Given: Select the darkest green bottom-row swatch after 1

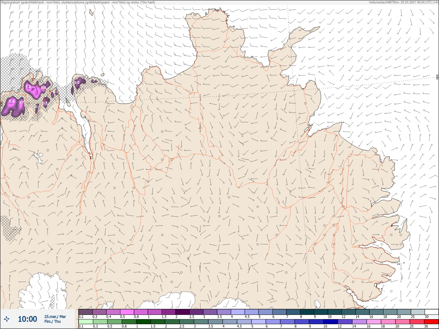Looking at the screenshot, I should click(143, 322).
